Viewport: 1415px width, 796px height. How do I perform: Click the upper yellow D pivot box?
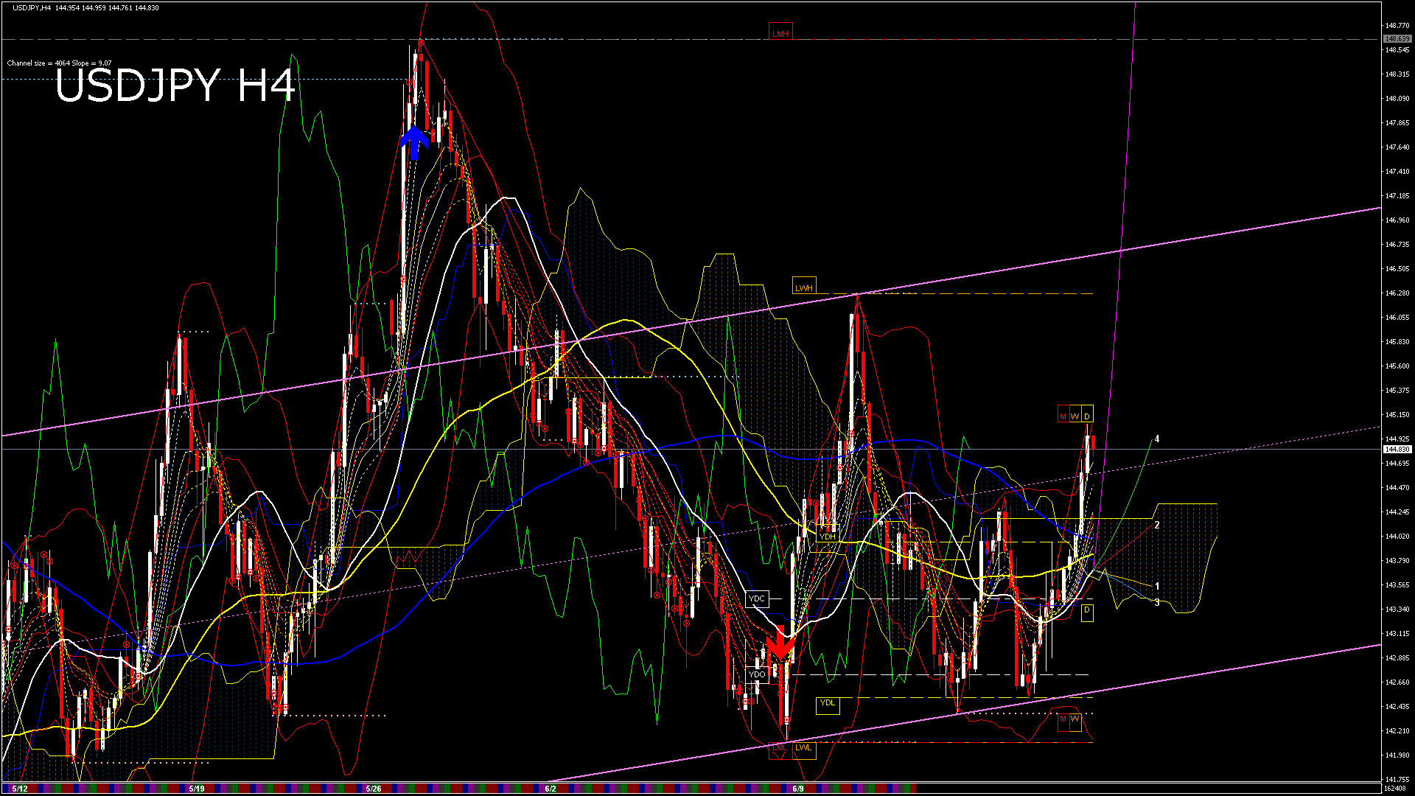(x=1087, y=416)
